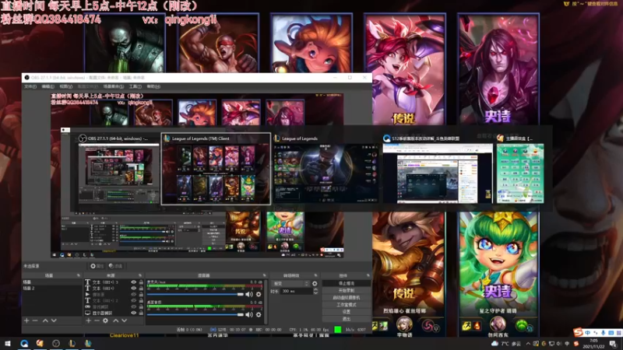Remove selected scene with minus icon
623x350 pixels.
35,320
